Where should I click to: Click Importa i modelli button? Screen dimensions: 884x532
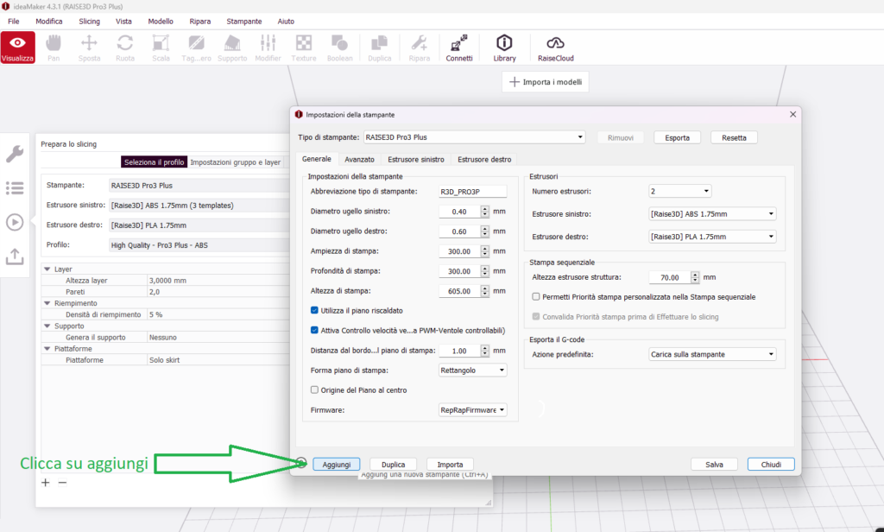coord(546,82)
